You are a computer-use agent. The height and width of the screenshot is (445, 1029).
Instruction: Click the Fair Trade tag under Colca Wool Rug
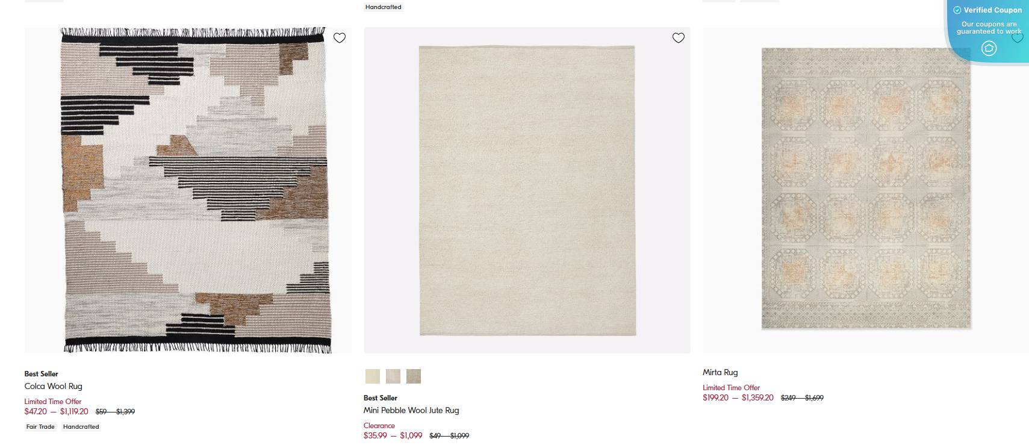[39, 426]
